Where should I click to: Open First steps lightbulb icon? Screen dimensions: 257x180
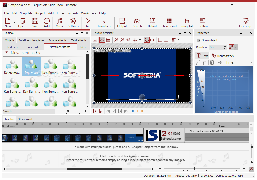click(x=245, y=23)
